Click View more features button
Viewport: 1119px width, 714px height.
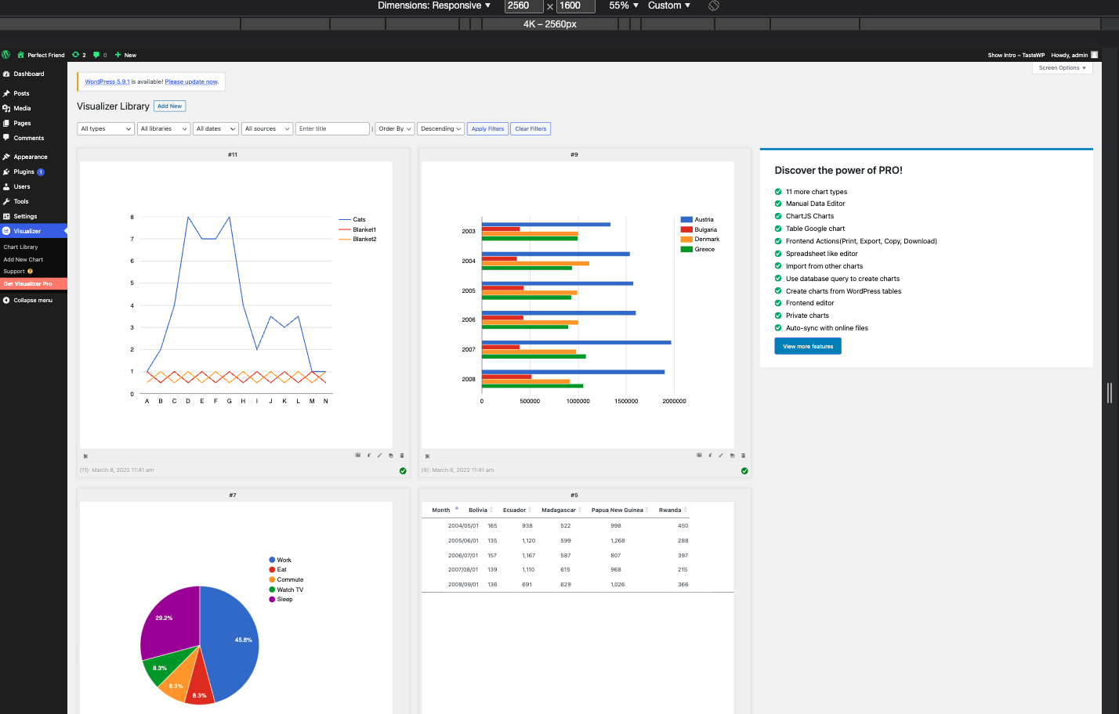[808, 346]
